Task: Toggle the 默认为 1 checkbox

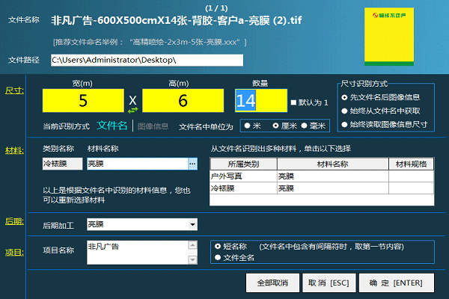Action: point(294,102)
